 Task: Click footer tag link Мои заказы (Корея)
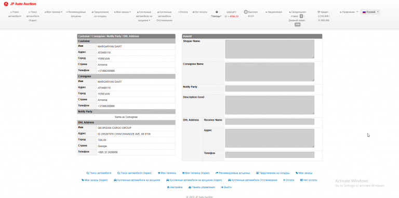pos(95,180)
